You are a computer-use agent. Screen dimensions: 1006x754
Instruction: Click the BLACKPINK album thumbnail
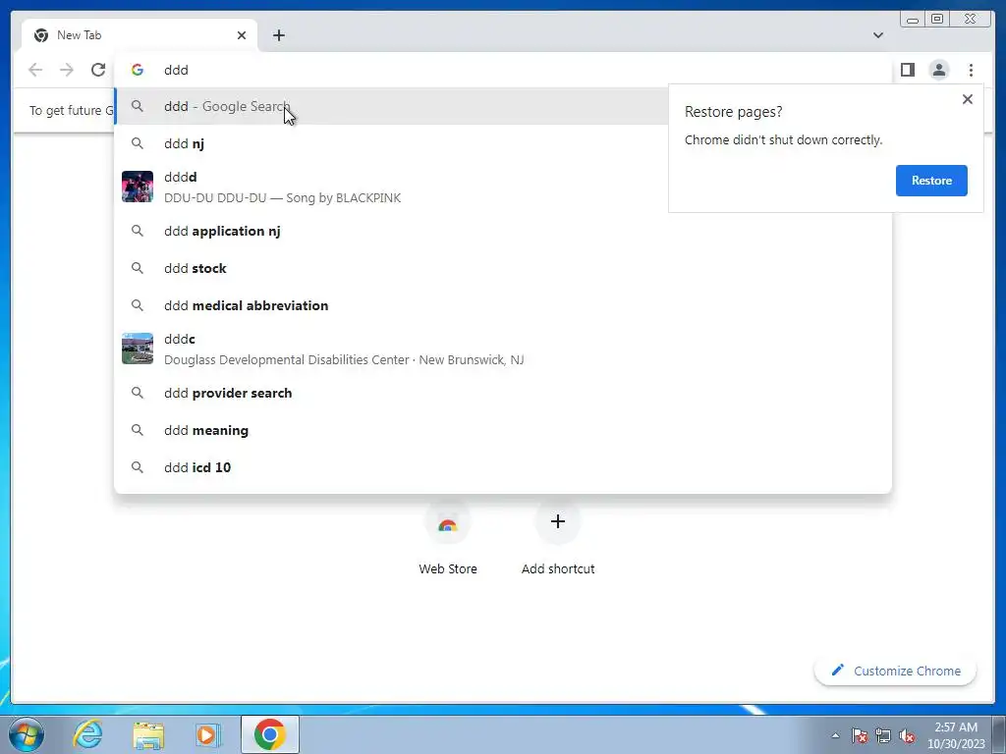point(138,187)
